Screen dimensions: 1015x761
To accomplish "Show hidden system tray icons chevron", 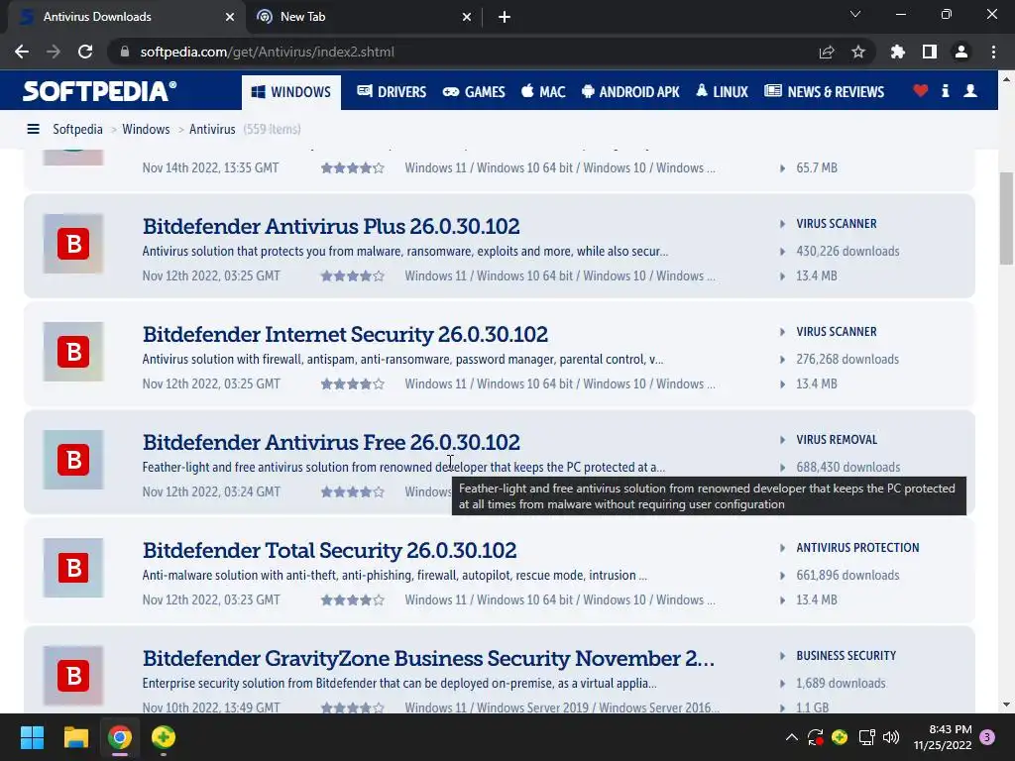I will (x=791, y=737).
